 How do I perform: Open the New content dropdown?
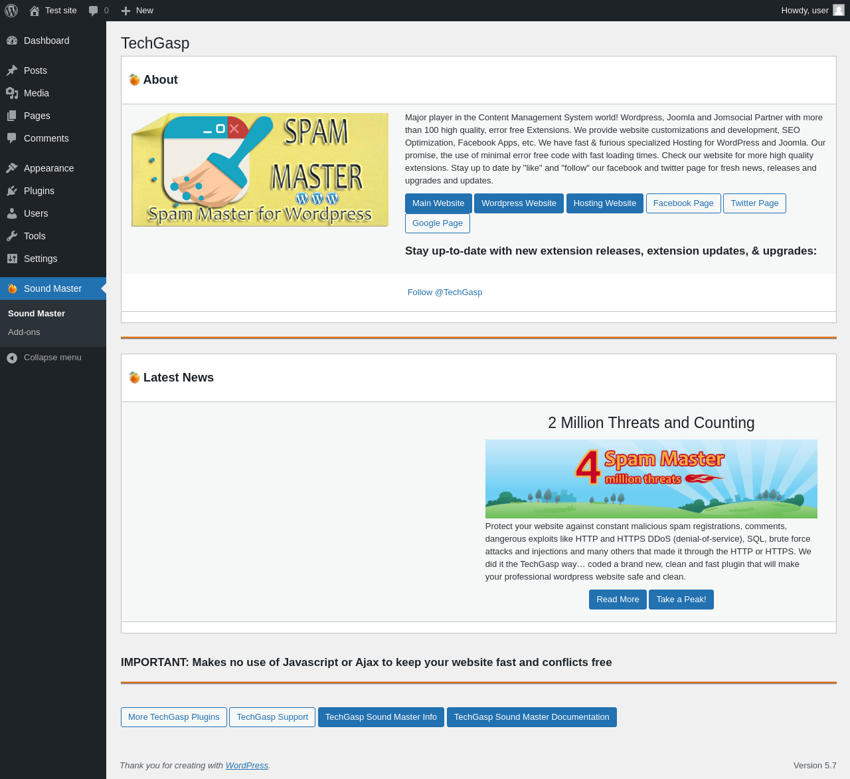pos(137,11)
